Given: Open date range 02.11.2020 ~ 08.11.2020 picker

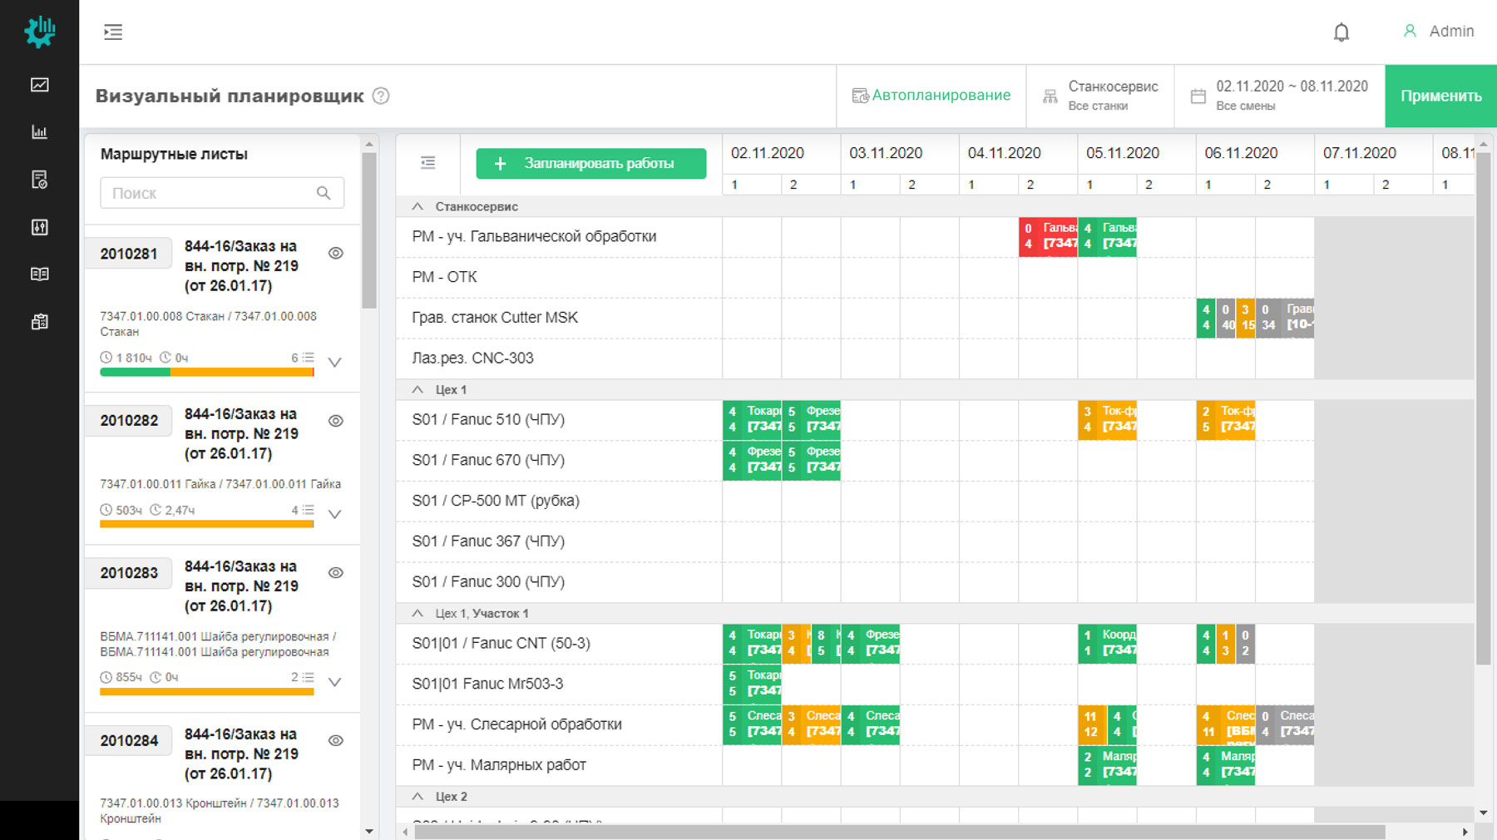Looking at the screenshot, I should 1280,96.
